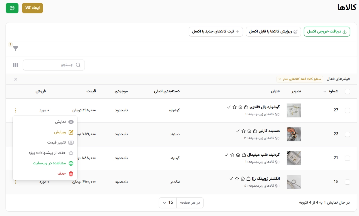This screenshot has width=359, height=216.
Task: Select checkbox for product number 27
Action: 347,110
